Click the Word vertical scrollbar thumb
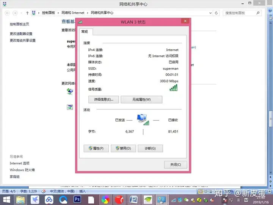The image size is (273, 205). pos(271,119)
